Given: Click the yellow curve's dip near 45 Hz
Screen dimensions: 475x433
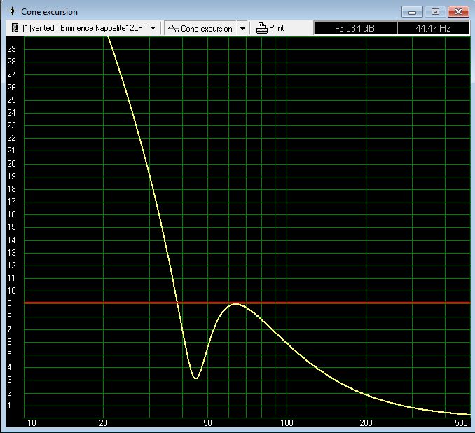Looking at the screenshot, I should 195,378.
